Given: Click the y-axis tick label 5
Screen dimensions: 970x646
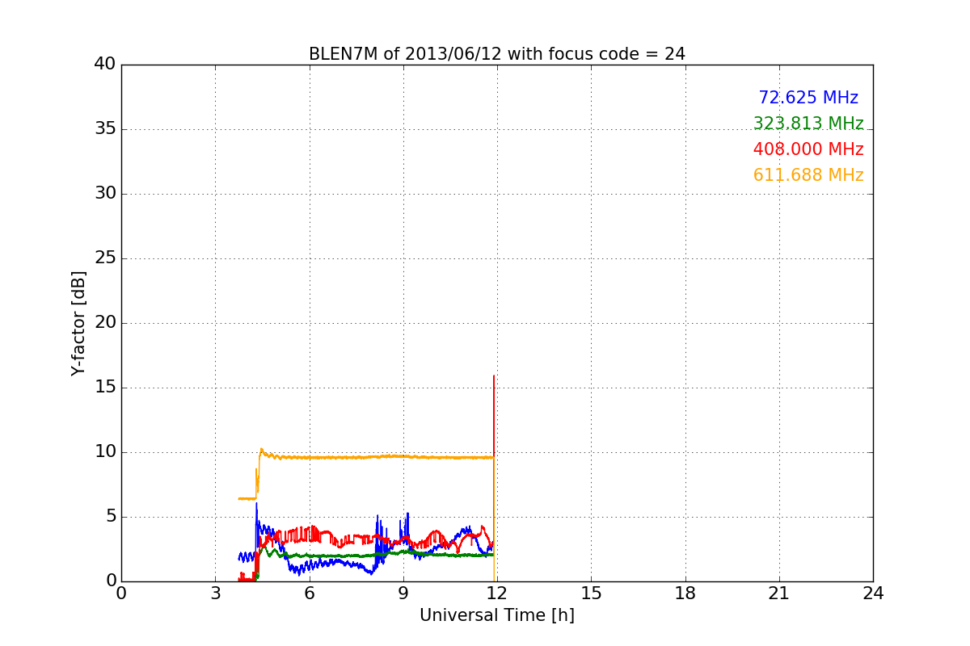Looking at the screenshot, I should click(111, 517).
